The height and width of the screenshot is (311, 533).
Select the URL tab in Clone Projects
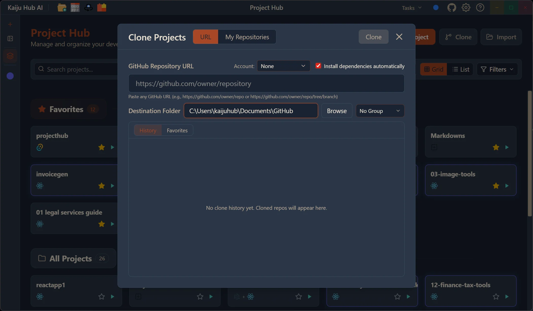point(205,37)
